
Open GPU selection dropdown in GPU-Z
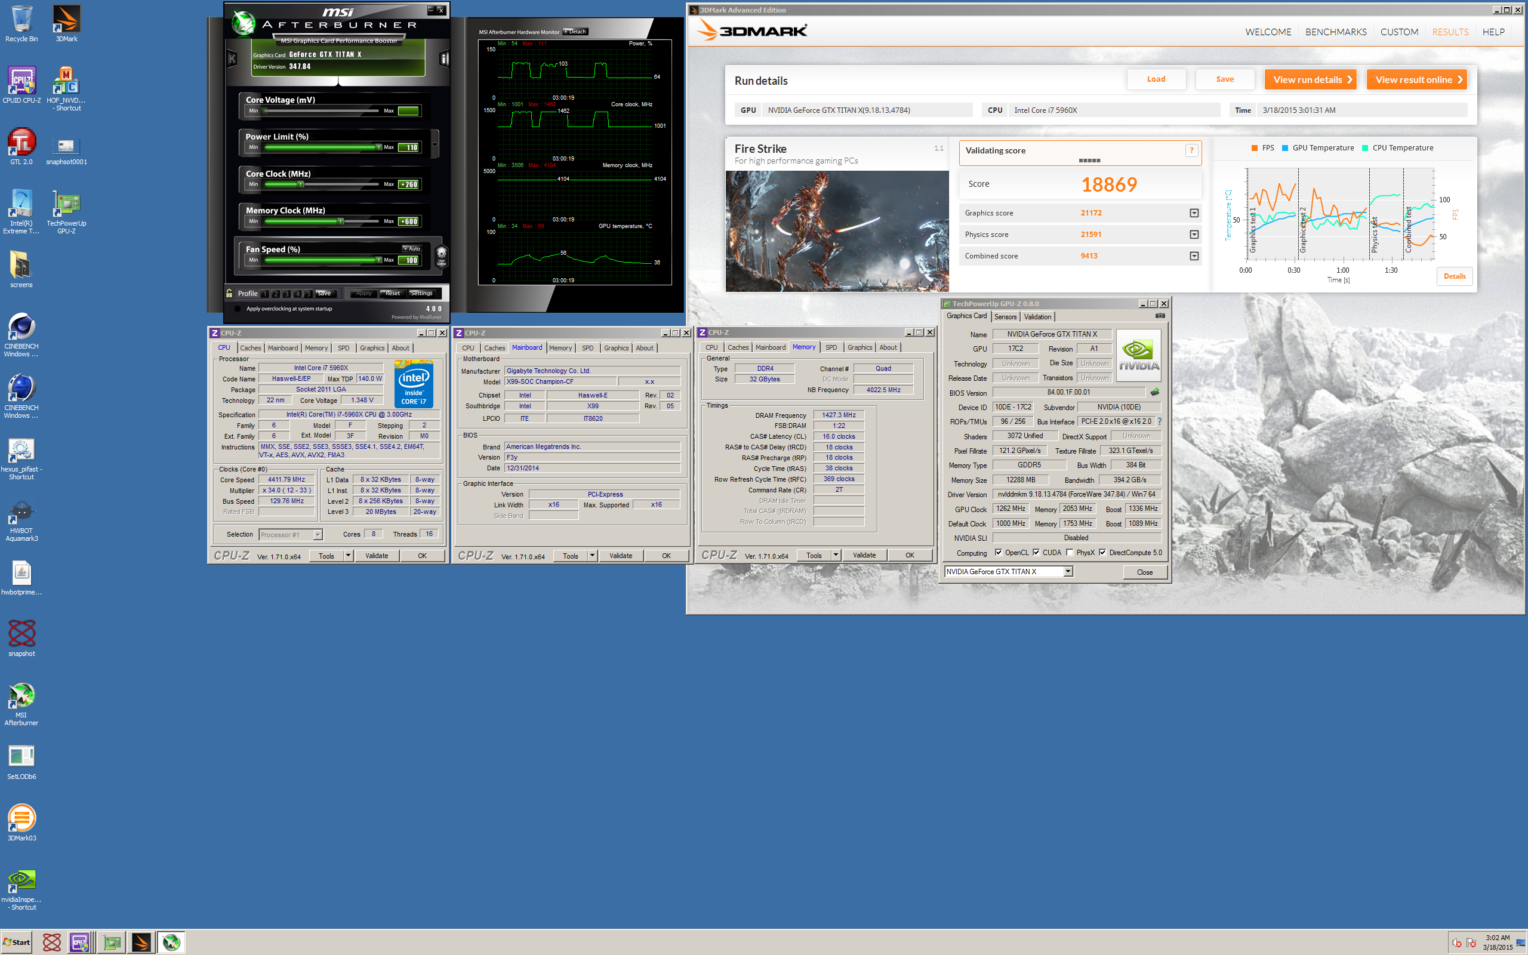(1068, 572)
